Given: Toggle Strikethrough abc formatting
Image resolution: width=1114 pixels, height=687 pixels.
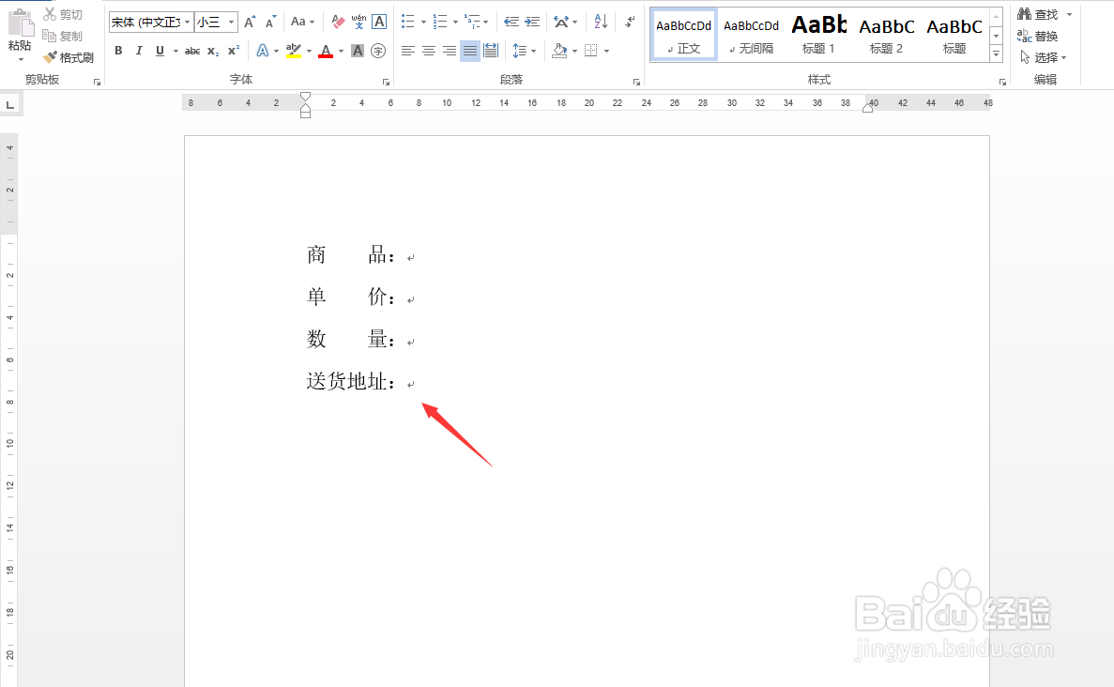Looking at the screenshot, I should (x=191, y=51).
